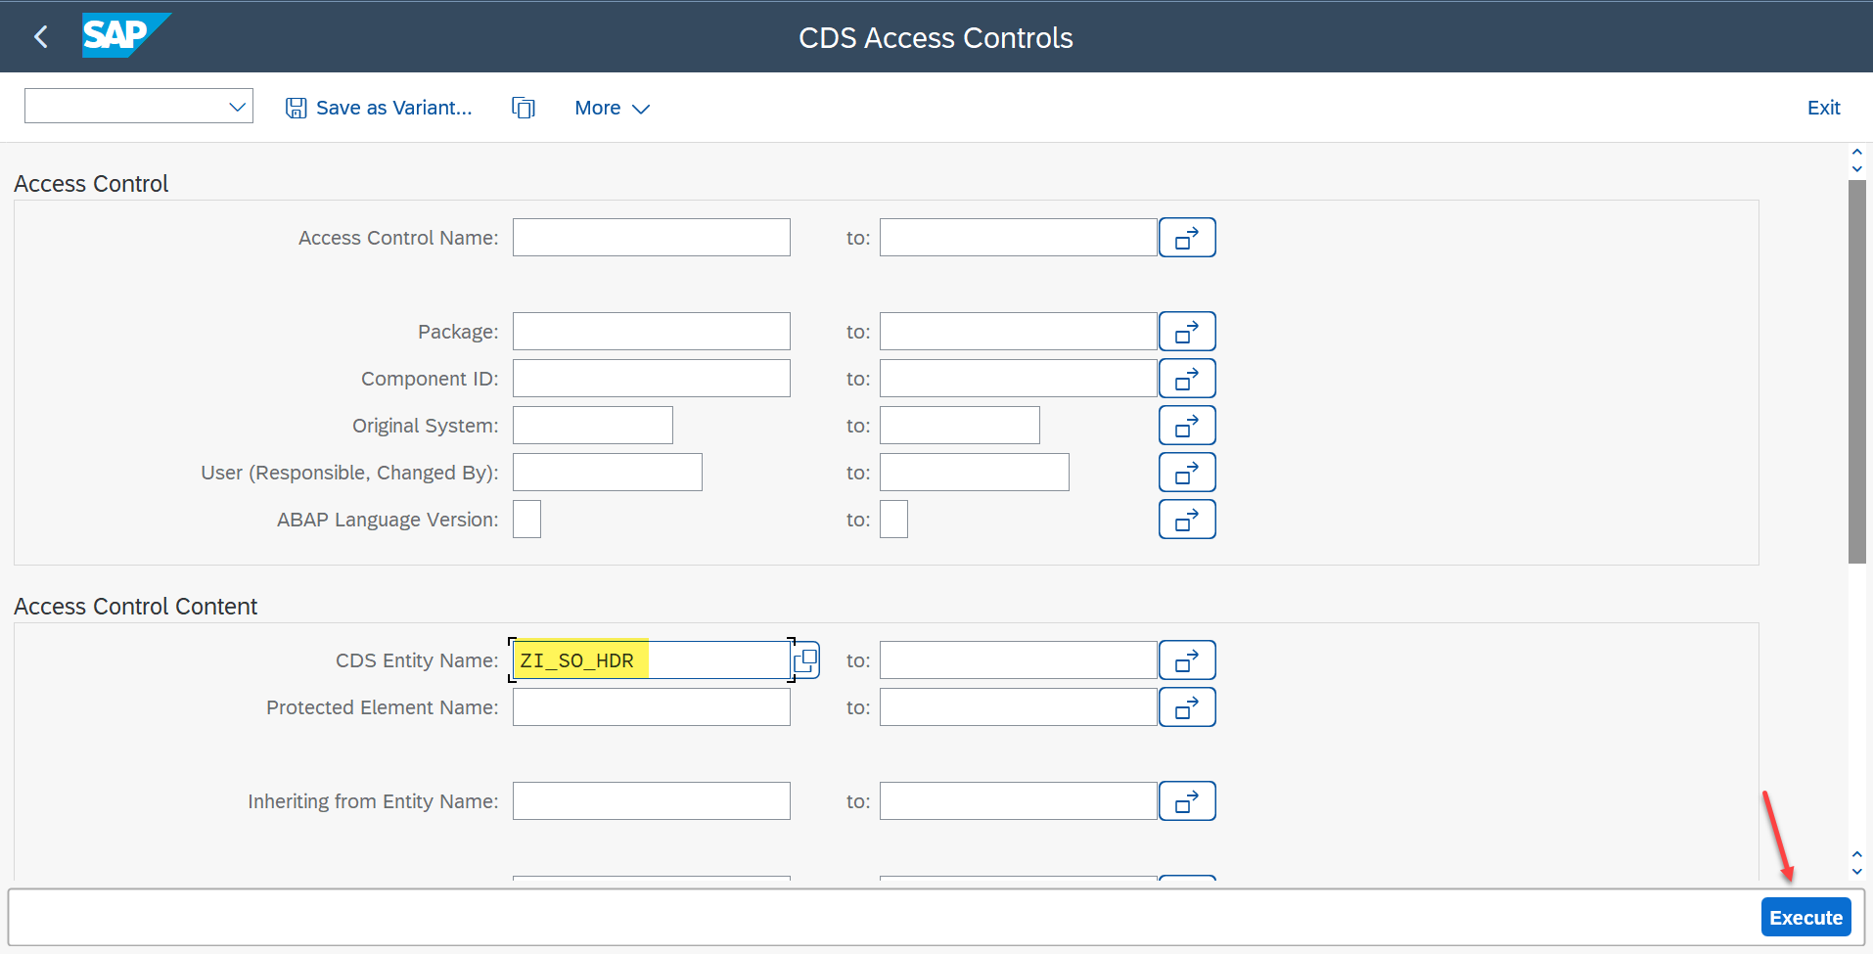The image size is (1873, 954).
Task: Open multiple selection for ABAP Language Version
Action: pos(1186,519)
